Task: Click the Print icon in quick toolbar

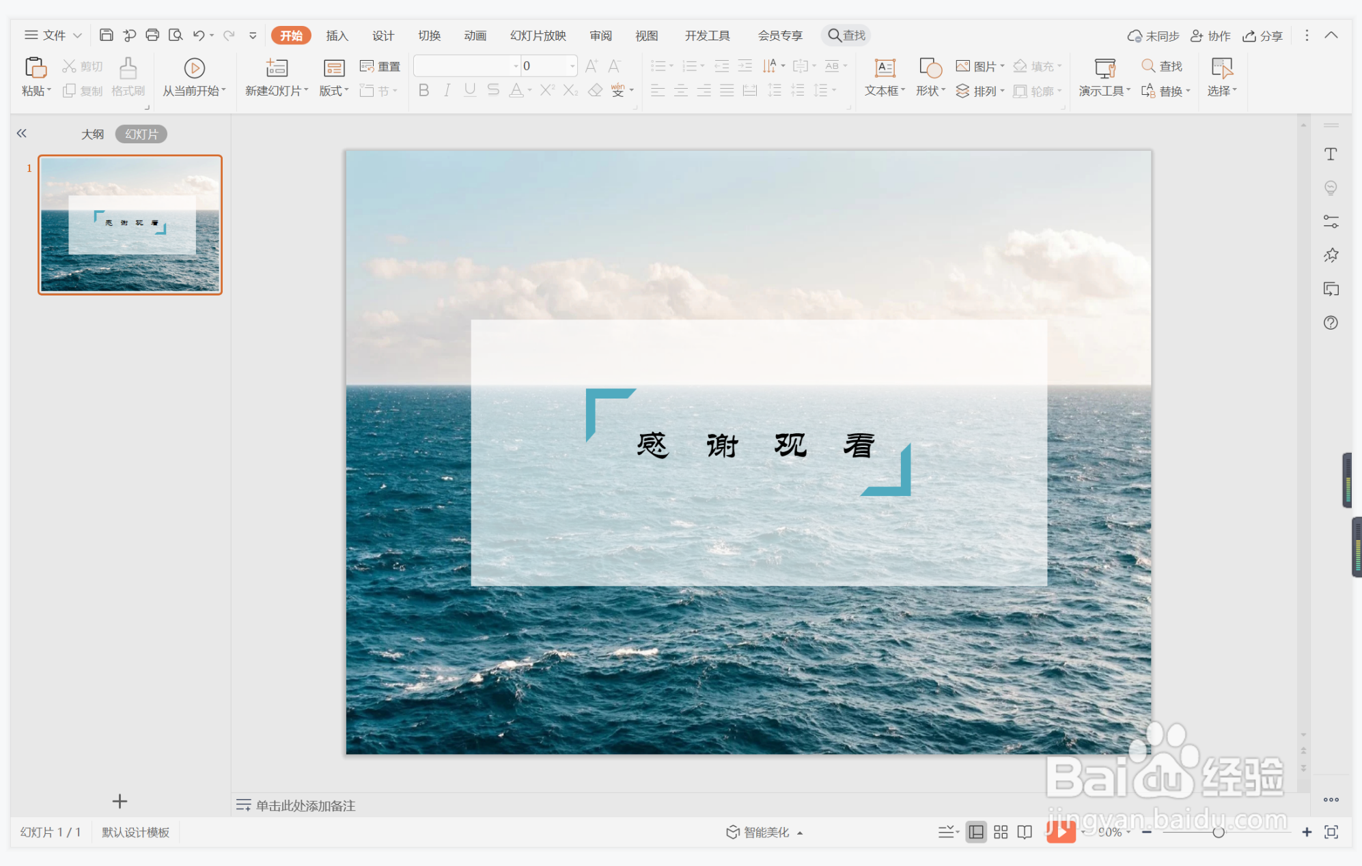Action: point(152,35)
